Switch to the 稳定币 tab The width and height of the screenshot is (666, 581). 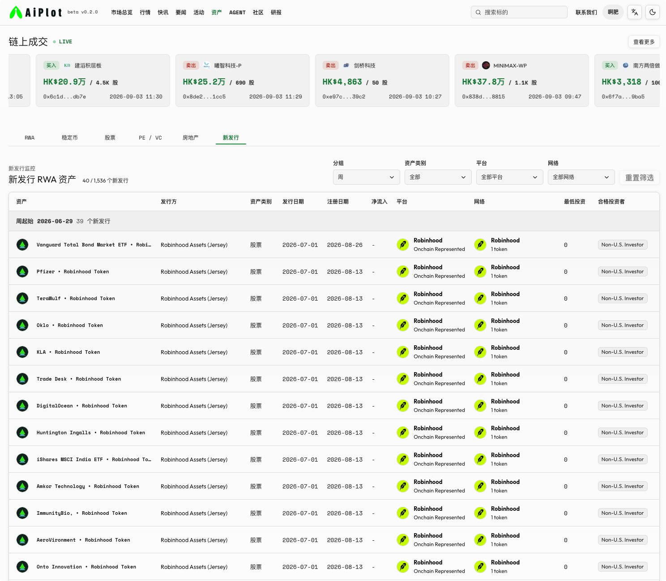click(x=70, y=138)
